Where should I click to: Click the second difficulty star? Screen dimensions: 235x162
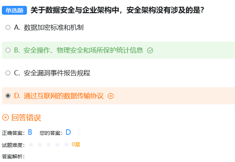[x=40, y=145]
